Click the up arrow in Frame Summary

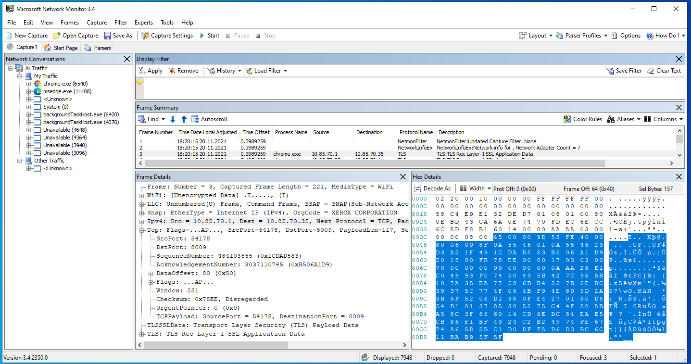(x=184, y=119)
